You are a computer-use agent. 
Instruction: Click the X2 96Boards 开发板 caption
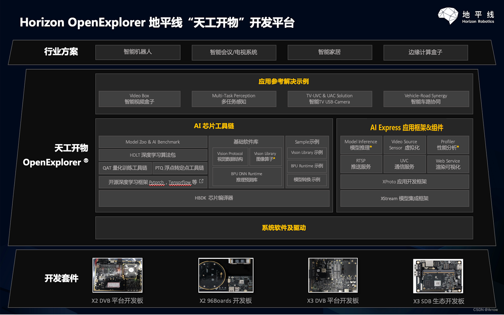226,301
